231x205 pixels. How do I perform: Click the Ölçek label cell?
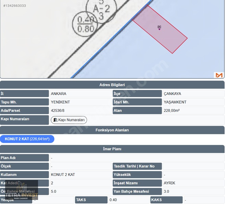24,166
